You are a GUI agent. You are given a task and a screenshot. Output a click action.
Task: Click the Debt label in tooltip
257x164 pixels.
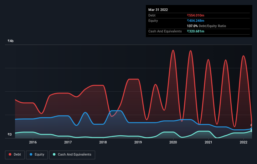pos(152,15)
